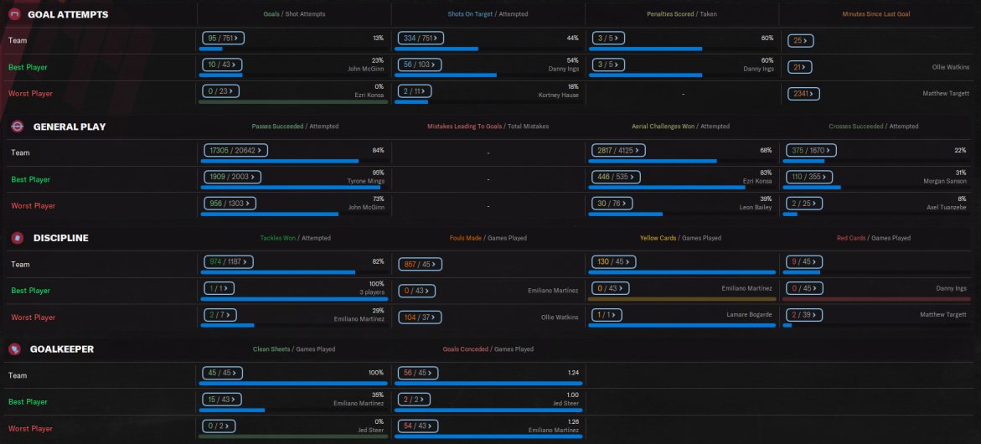Click the Clean Sheets / Games Played header

click(294, 349)
